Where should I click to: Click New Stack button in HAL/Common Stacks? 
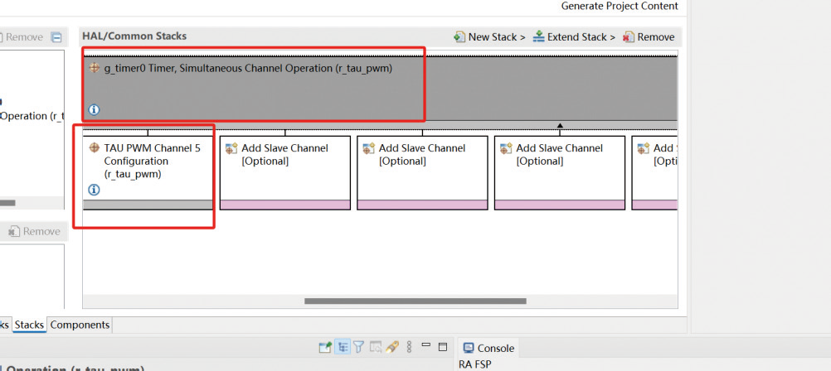(489, 37)
